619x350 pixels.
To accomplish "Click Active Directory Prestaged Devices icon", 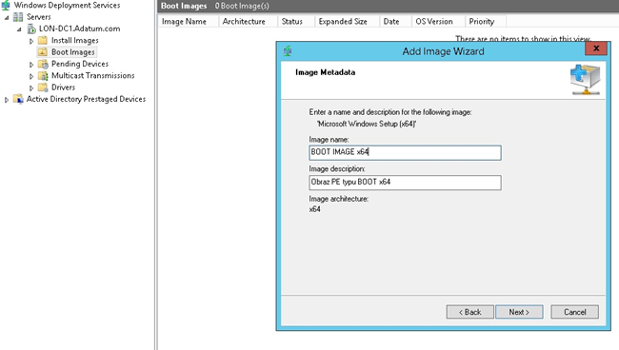I will pos(18,99).
